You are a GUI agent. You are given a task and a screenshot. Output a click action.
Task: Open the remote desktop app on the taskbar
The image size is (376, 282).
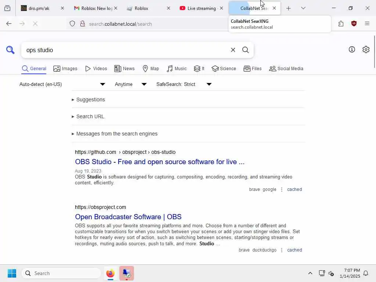click(127, 273)
